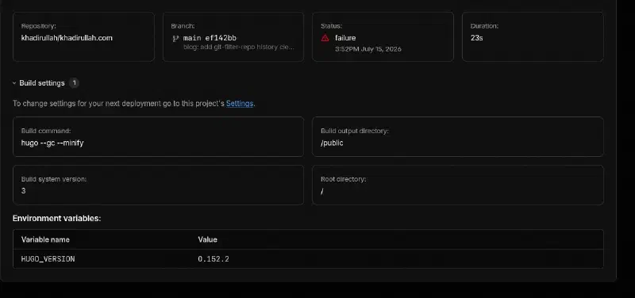Click the Variable name column header

(45, 240)
